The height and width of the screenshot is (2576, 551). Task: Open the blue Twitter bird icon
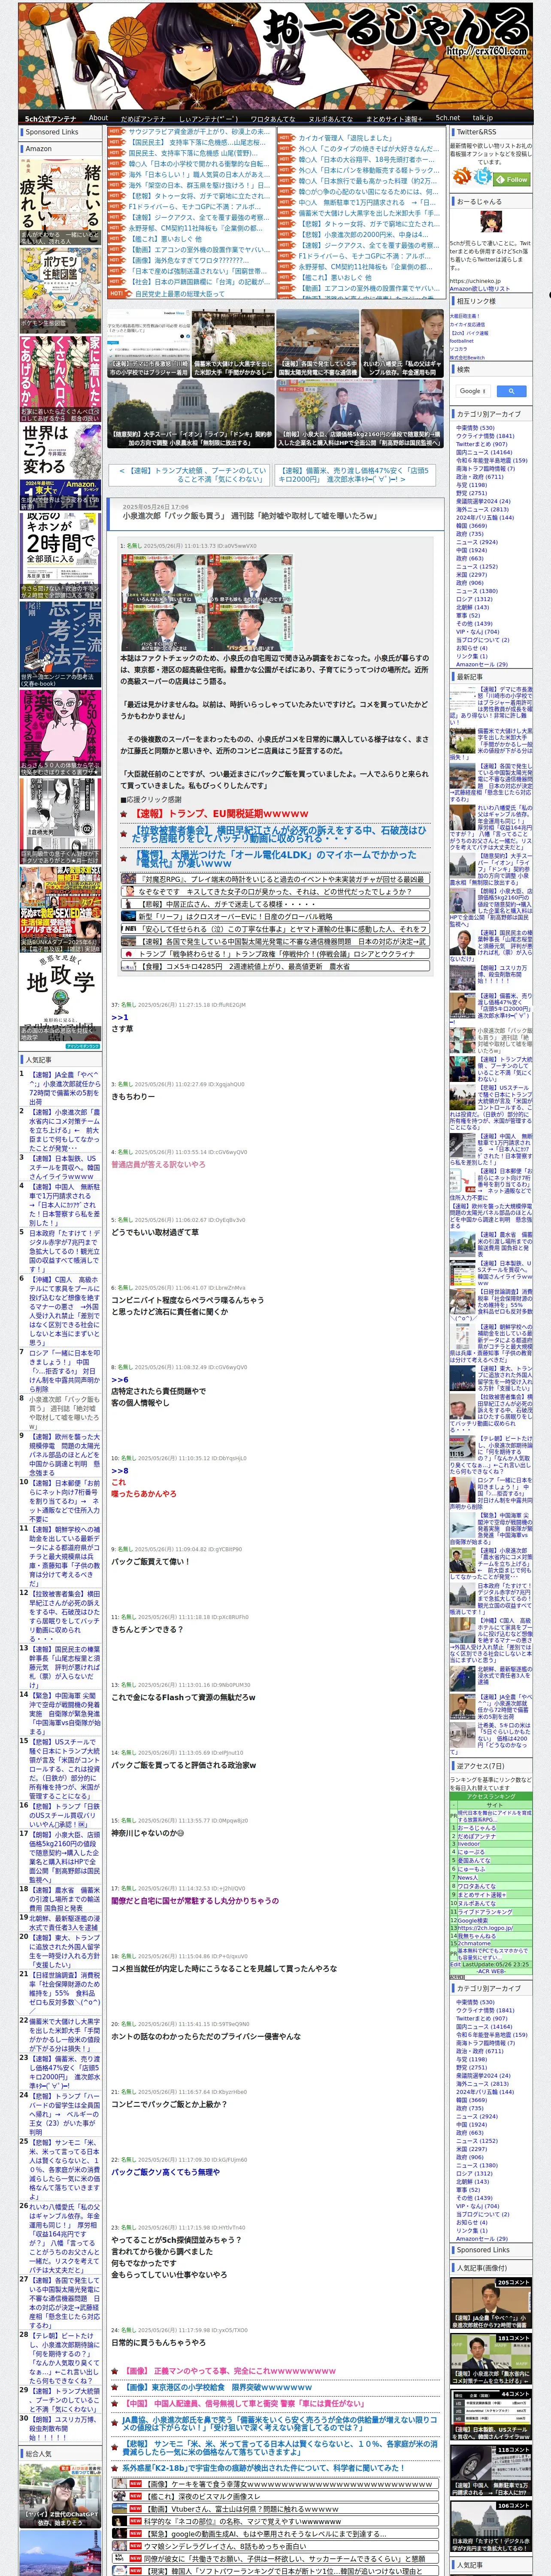(x=483, y=176)
